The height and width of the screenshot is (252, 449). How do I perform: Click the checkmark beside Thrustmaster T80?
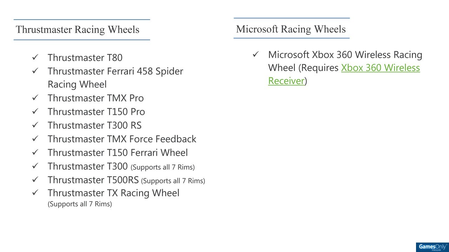click(x=35, y=57)
